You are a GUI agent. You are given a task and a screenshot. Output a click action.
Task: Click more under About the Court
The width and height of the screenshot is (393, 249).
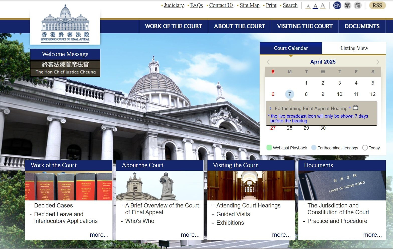click(190, 235)
